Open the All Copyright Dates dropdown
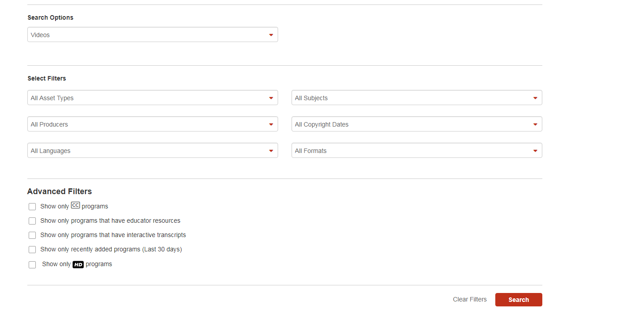 (x=417, y=124)
